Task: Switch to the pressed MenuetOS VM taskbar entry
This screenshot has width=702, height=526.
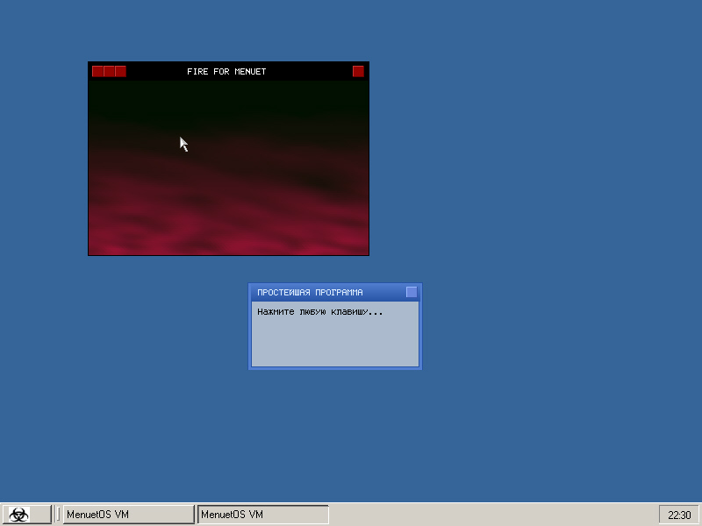Action: 262,515
